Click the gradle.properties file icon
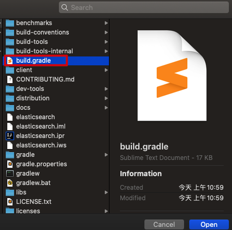Image resolution: width=232 pixels, height=230 pixels. 10,164
